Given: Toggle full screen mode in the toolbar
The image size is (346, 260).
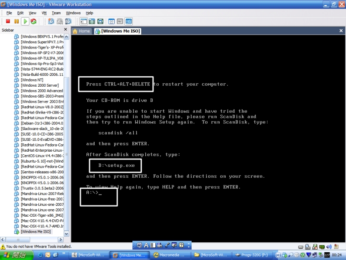Looking at the screenshot, I should click(100, 21).
